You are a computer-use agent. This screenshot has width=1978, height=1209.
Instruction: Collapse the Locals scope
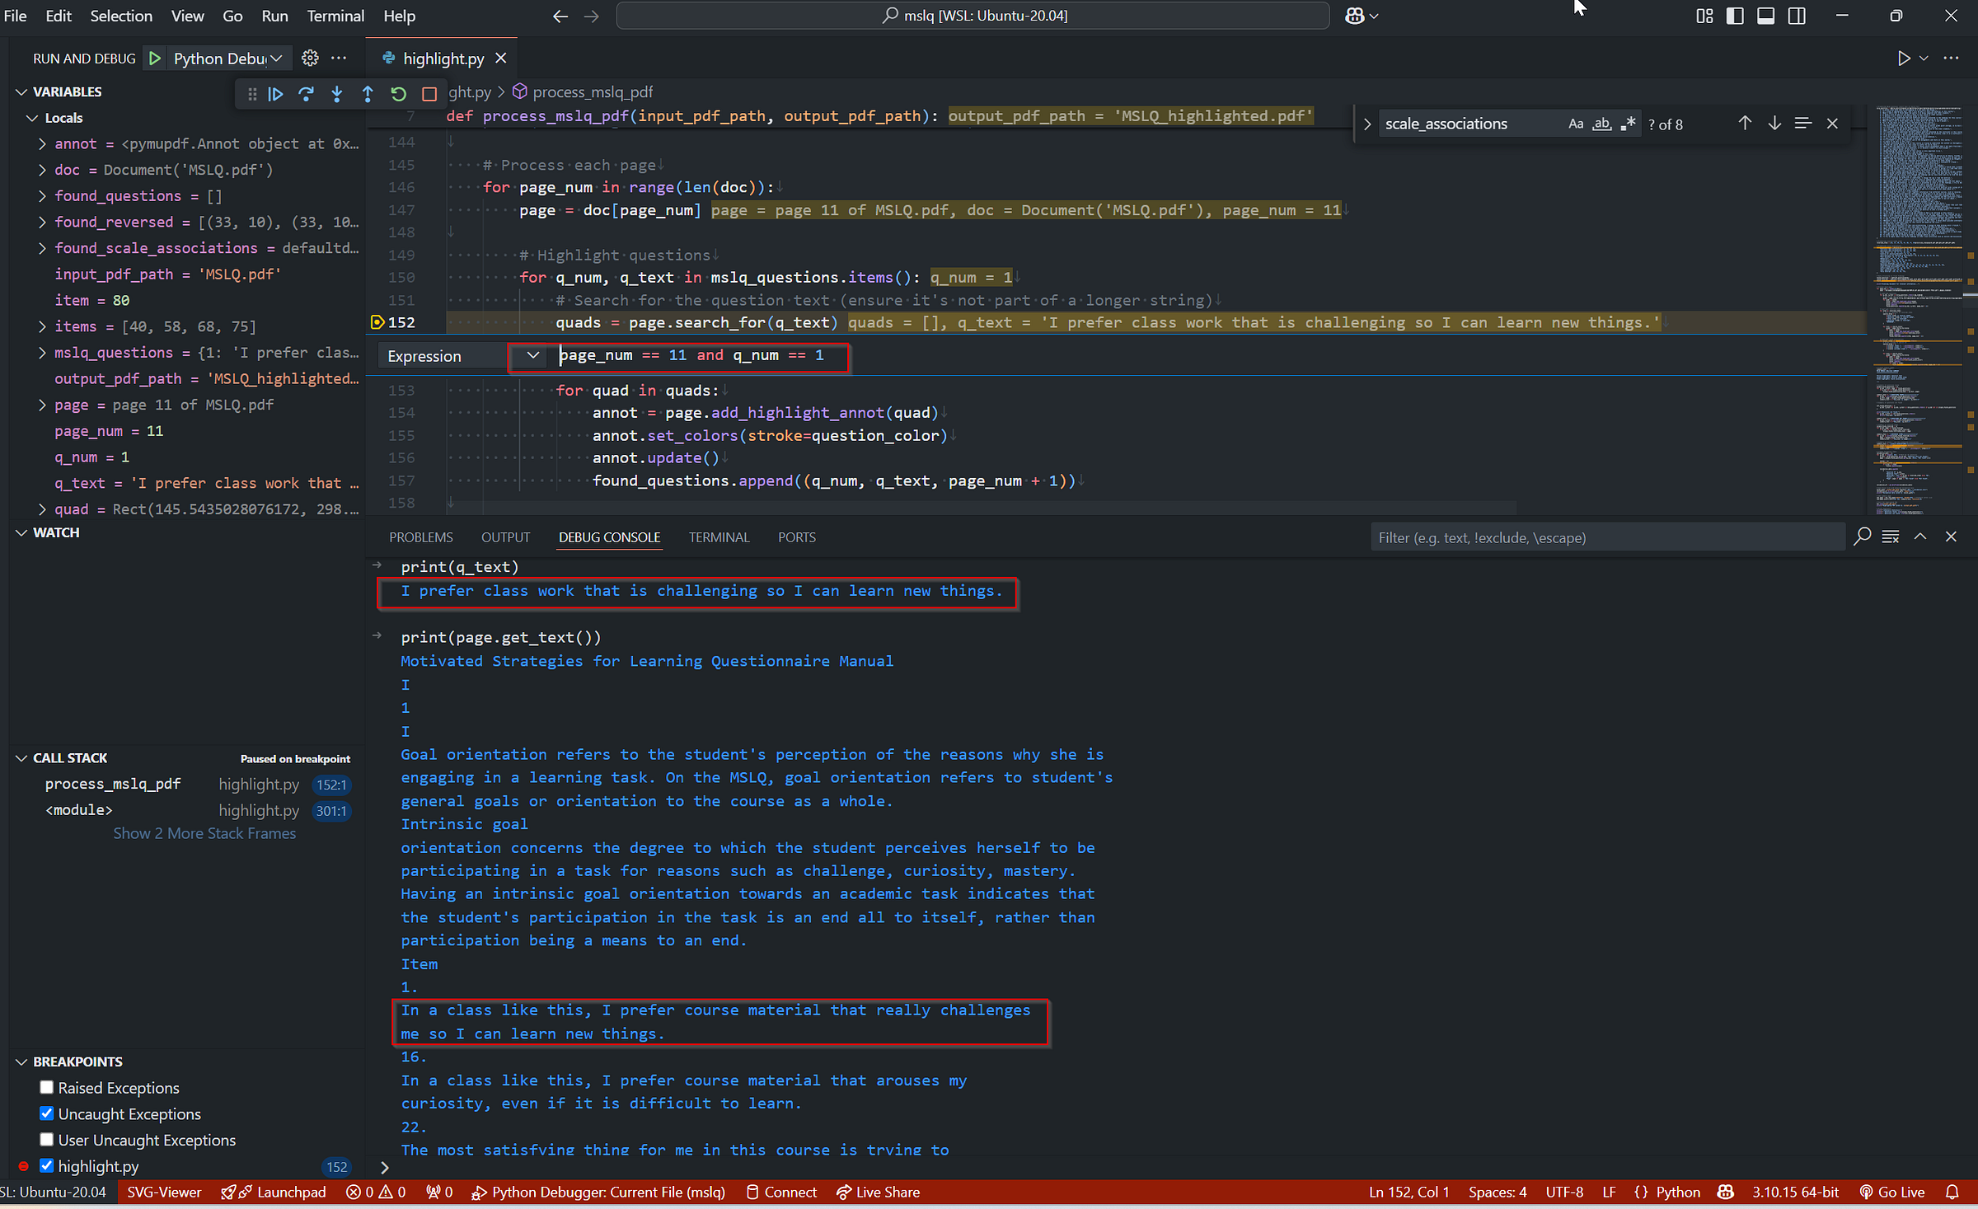coord(56,118)
